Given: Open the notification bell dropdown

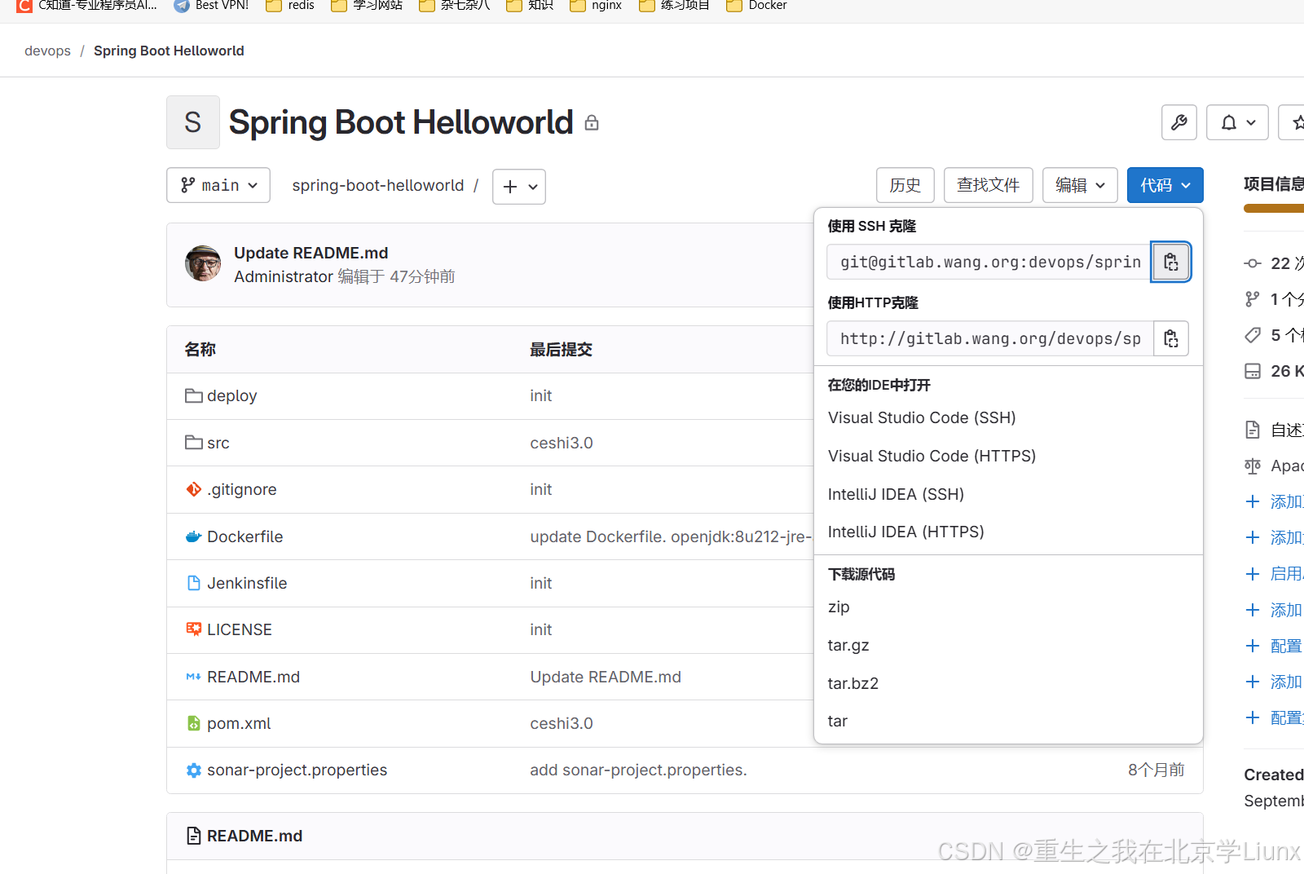Looking at the screenshot, I should tap(1237, 122).
